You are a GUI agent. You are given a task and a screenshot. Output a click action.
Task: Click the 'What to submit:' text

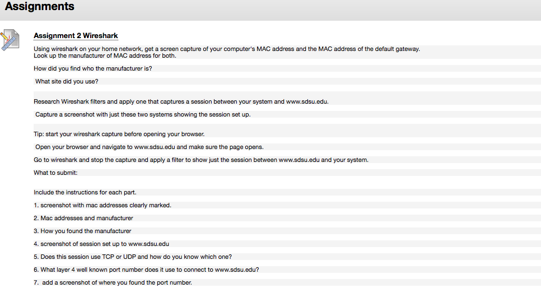pos(55,173)
